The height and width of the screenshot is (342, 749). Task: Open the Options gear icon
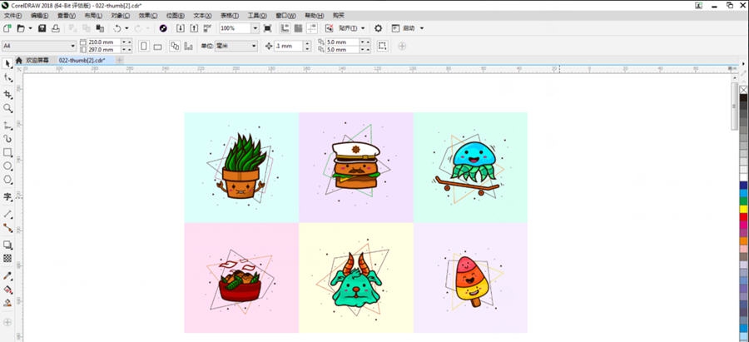tap(378, 28)
